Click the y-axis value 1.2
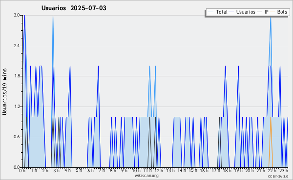 (17, 107)
